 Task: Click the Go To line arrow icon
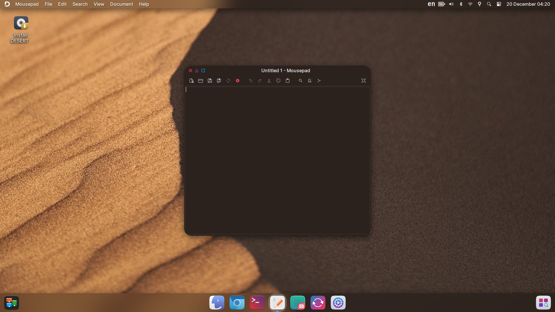click(319, 81)
